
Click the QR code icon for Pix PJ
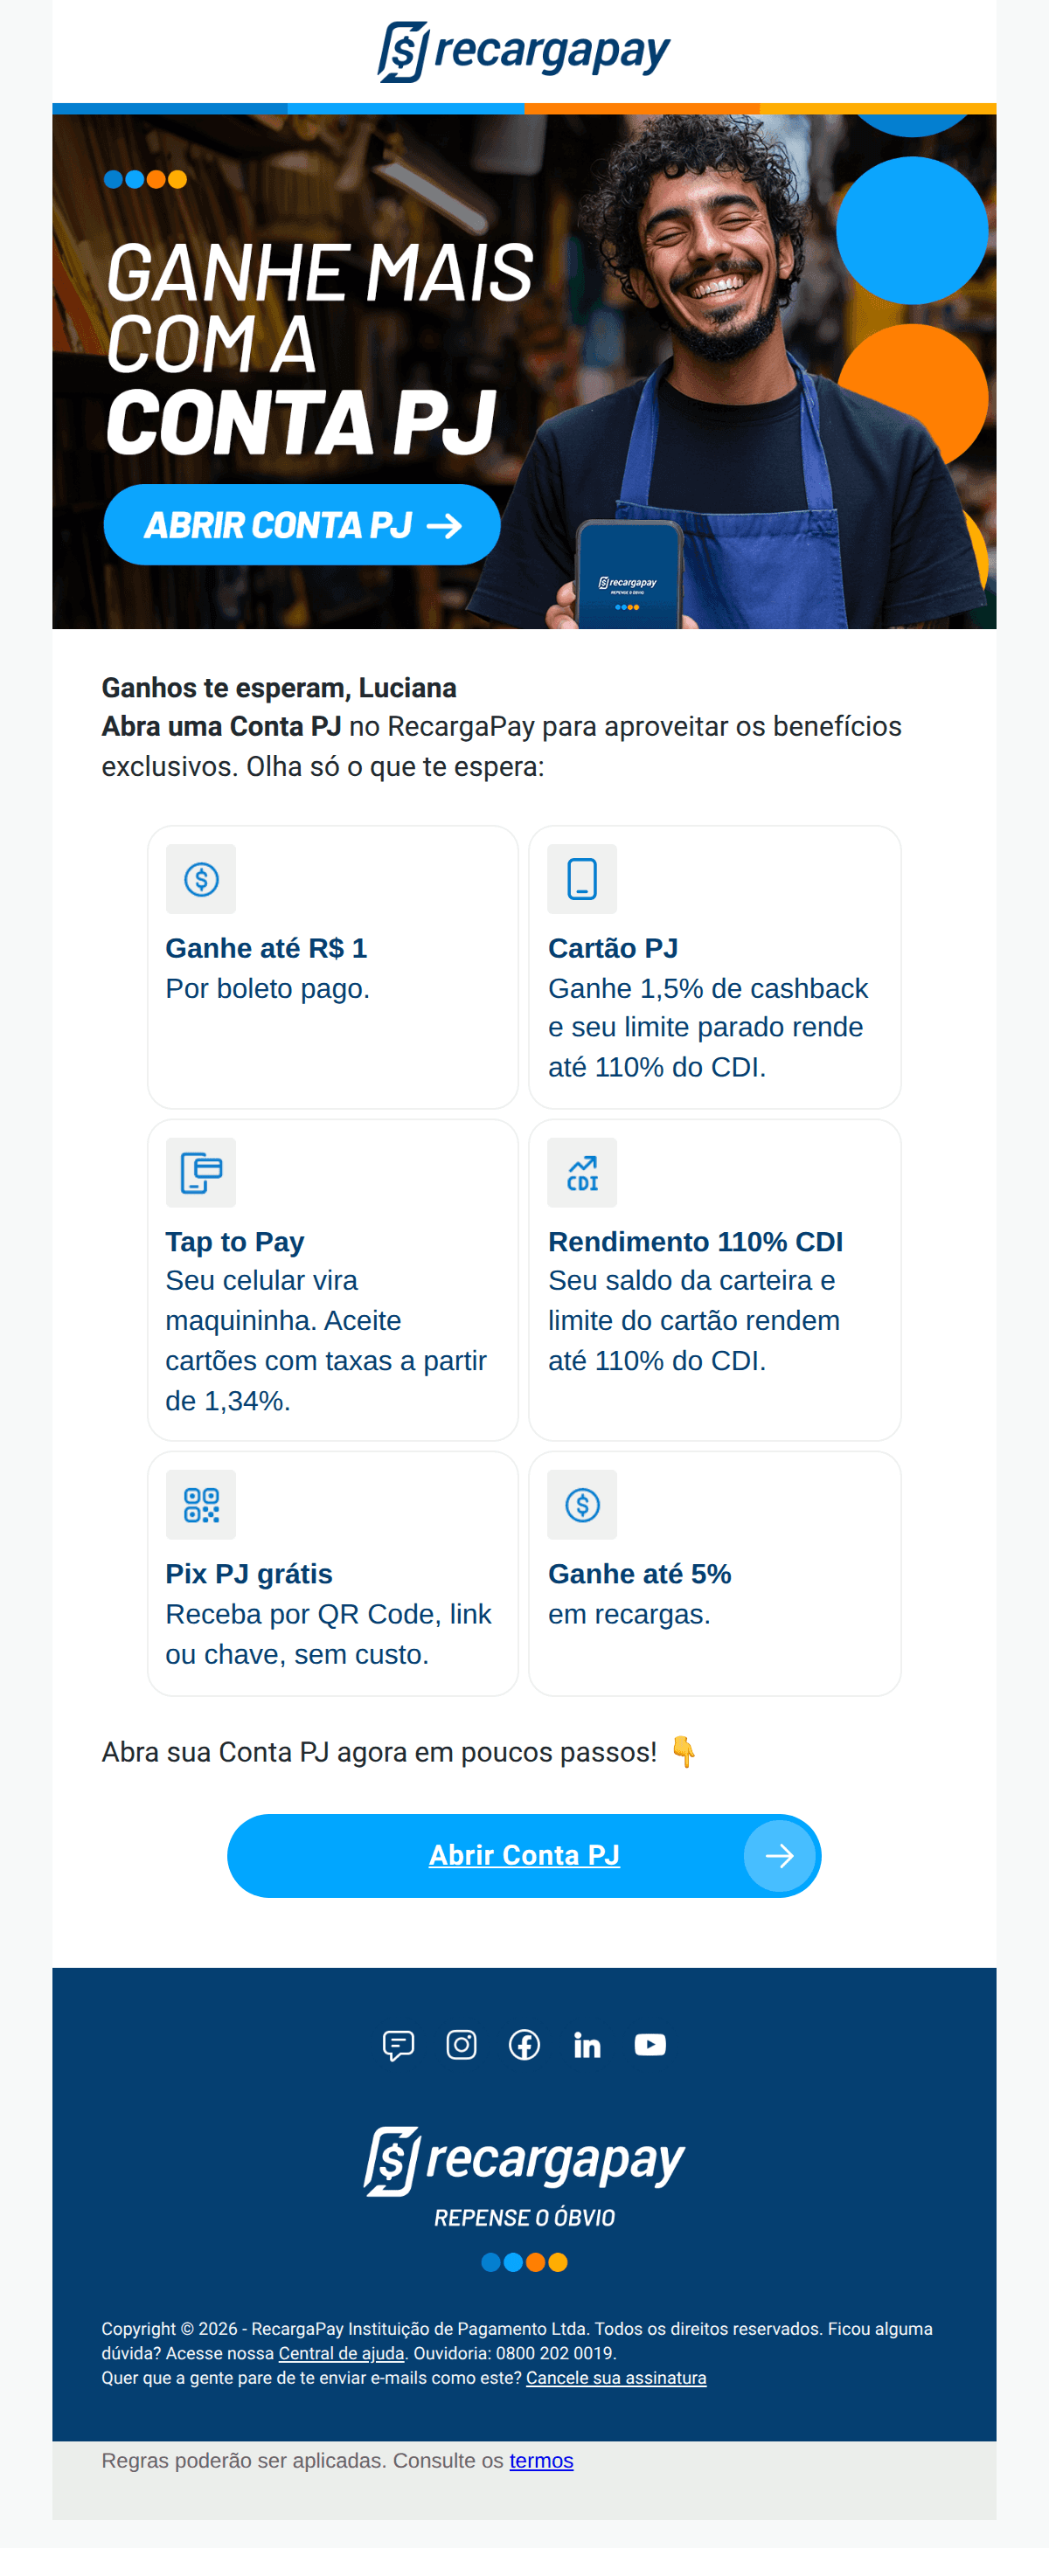point(201,1505)
